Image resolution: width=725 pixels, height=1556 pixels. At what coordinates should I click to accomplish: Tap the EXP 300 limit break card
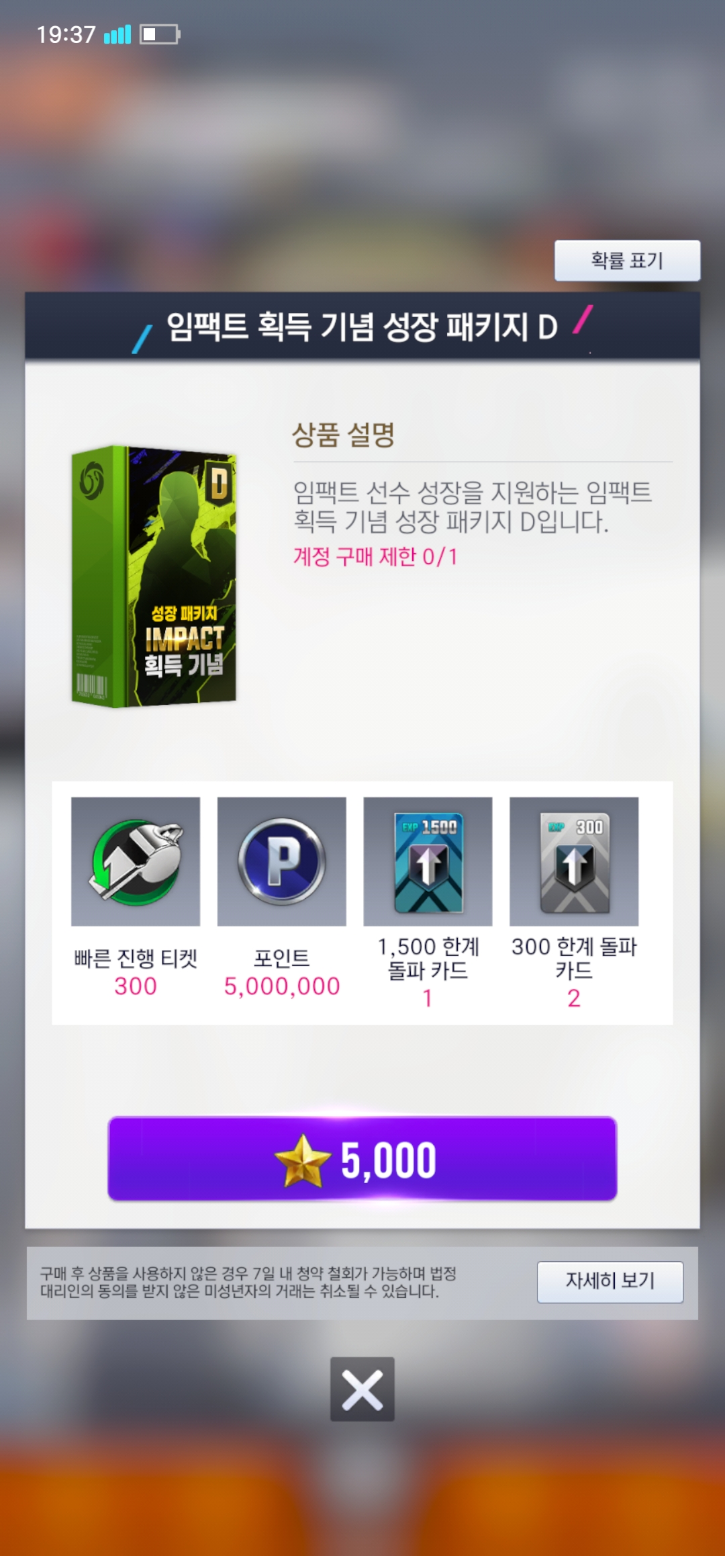pos(575,861)
